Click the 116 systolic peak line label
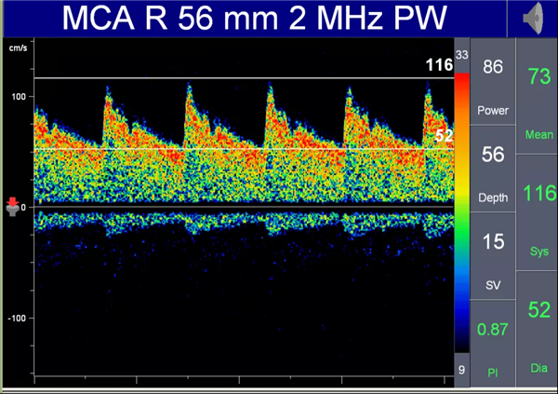 [x=440, y=65]
